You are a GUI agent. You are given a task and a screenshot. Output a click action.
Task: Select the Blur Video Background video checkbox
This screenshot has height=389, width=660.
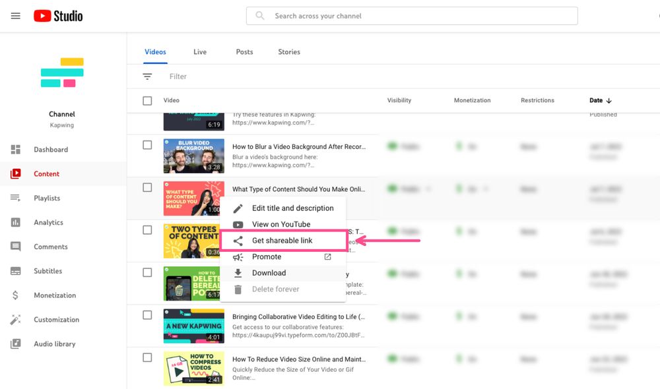(x=147, y=145)
